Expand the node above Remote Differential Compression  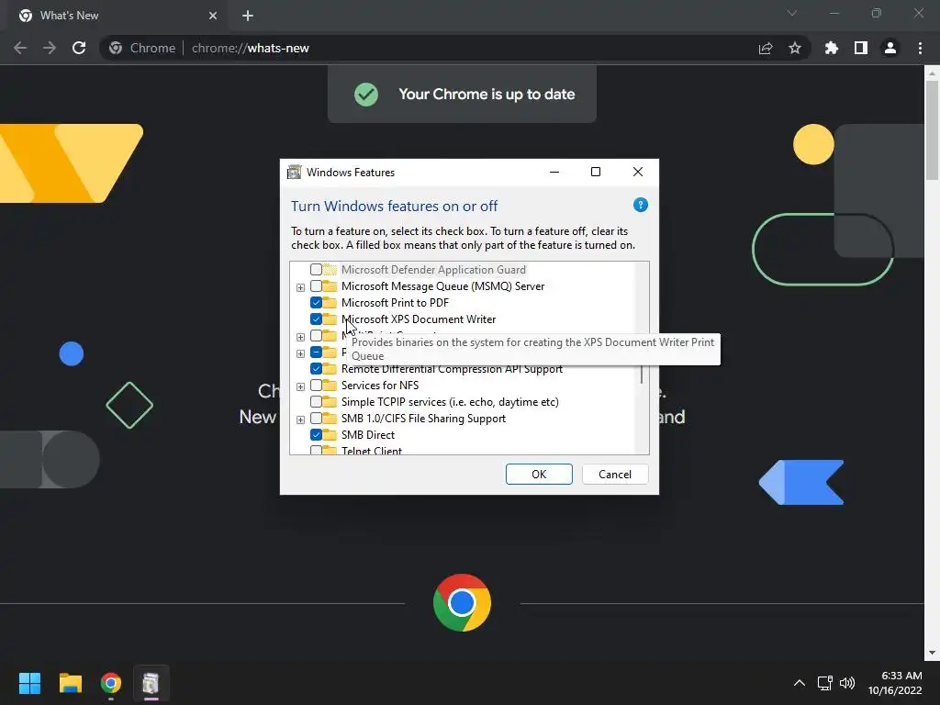pyautogui.click(x=300, y=353)
